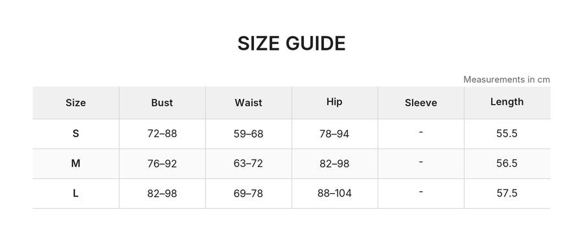Click the 63–72 waist value

click(x=248, y=164)
